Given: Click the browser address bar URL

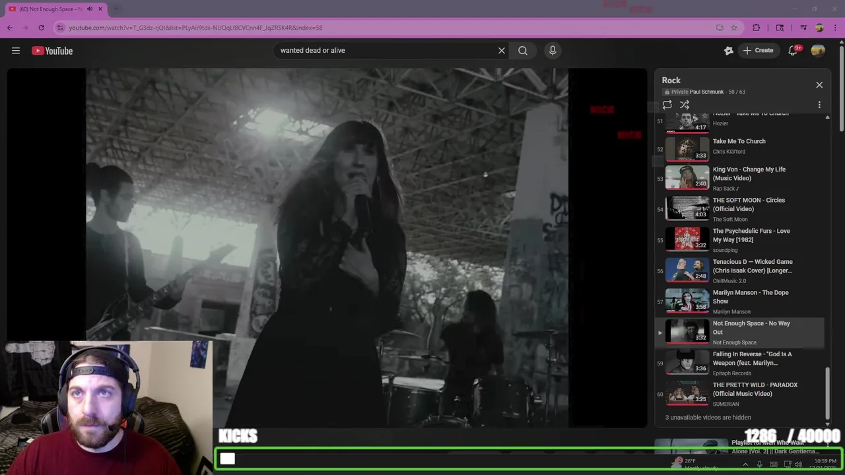Looking at the screenshot, I should tap(195, 28).
